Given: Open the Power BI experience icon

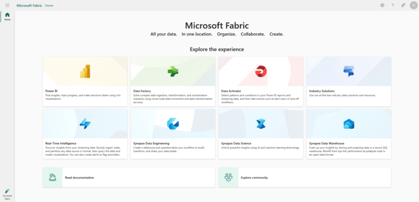Looking at the screenshot, I should pyautogui.click(x=85, y=72).
